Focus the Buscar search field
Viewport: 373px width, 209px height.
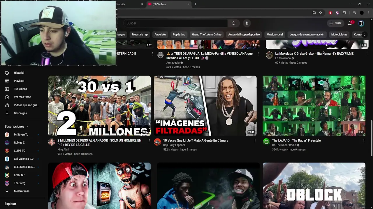point(176,23)
